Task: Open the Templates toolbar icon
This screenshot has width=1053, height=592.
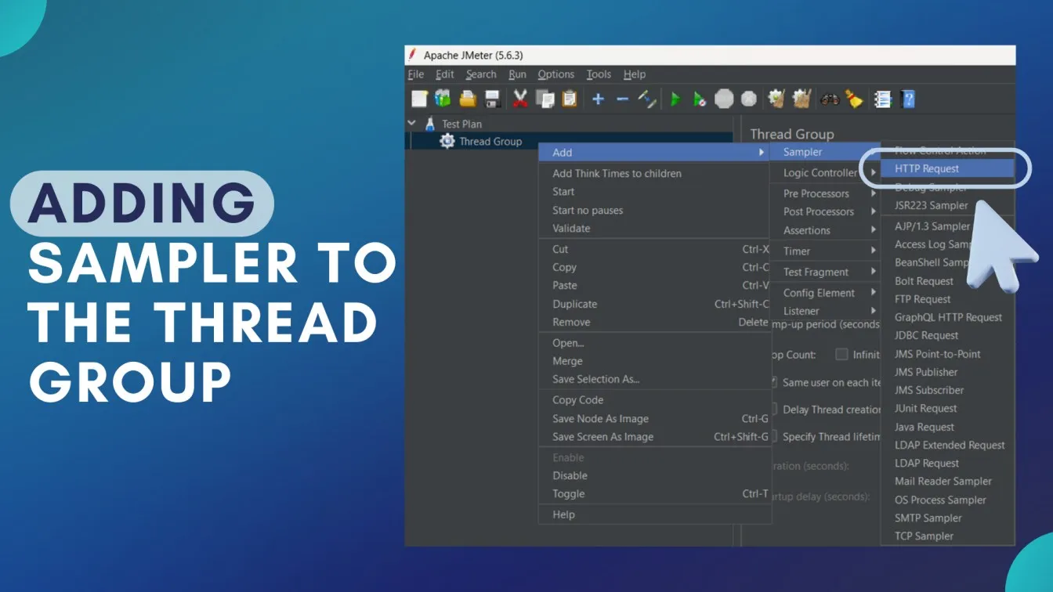Action: [x=443, y=99]
